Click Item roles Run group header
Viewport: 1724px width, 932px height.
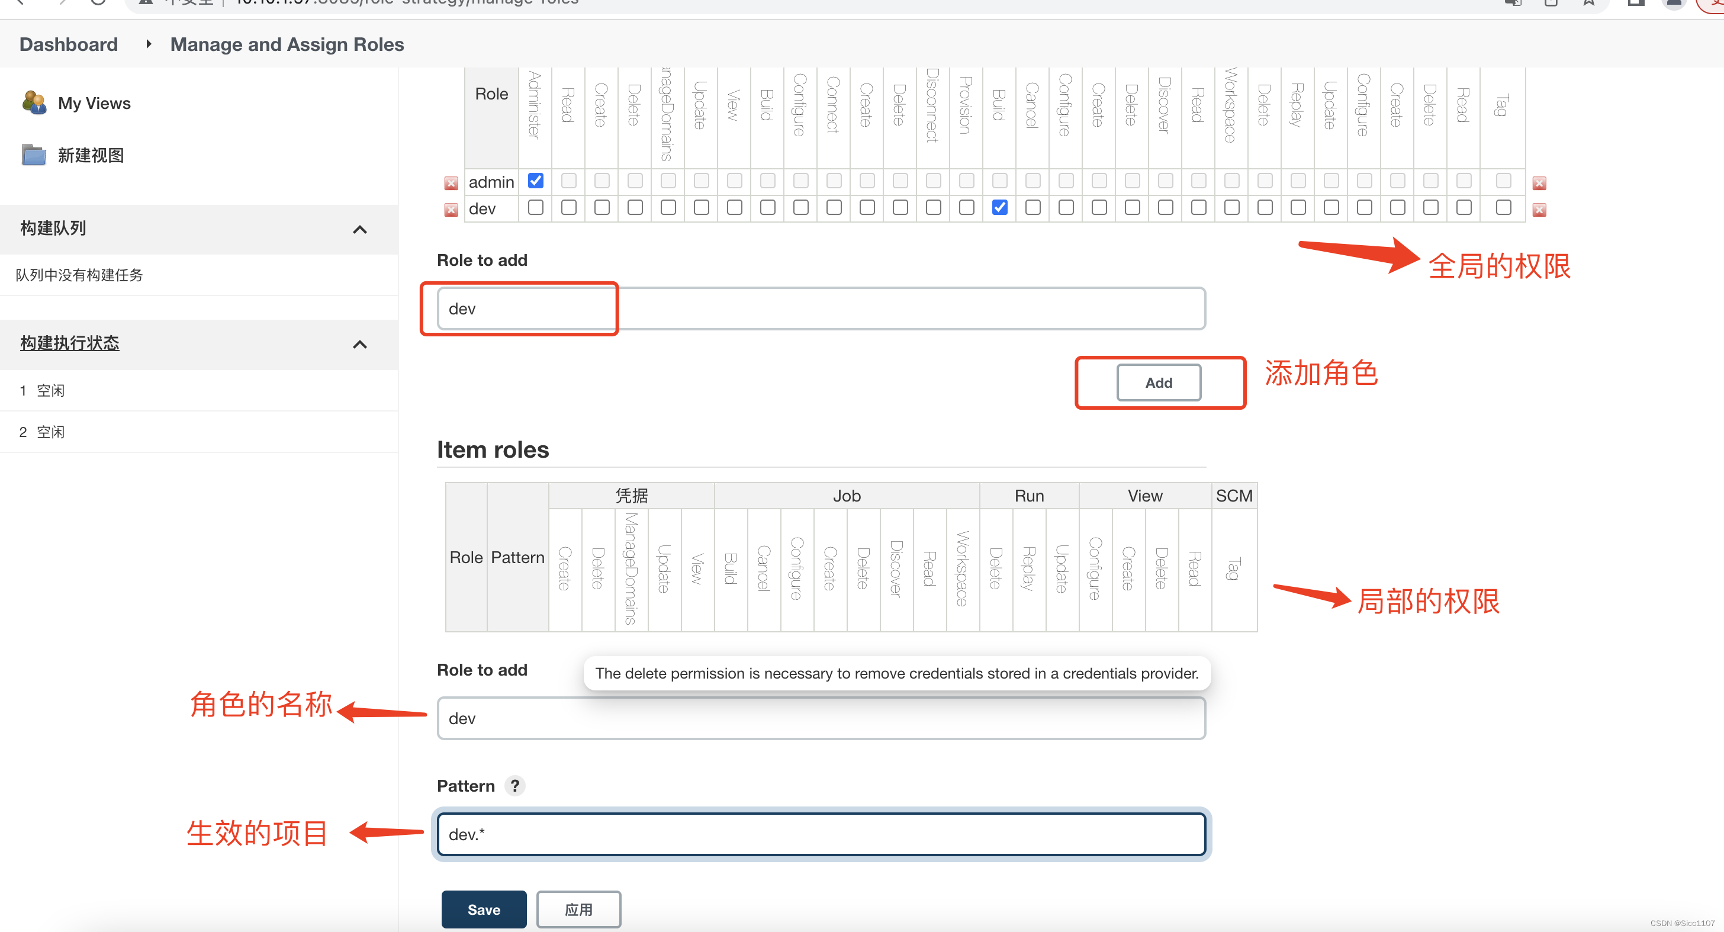[x=1028, y=496]
